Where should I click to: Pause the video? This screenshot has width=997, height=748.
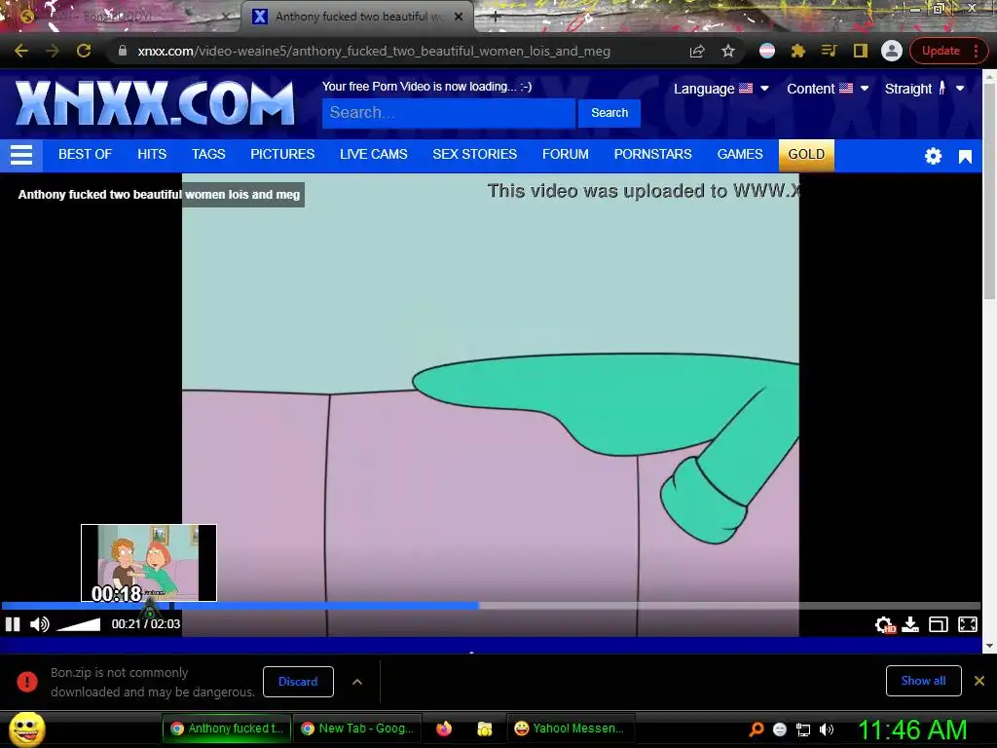tap(13, 624)
